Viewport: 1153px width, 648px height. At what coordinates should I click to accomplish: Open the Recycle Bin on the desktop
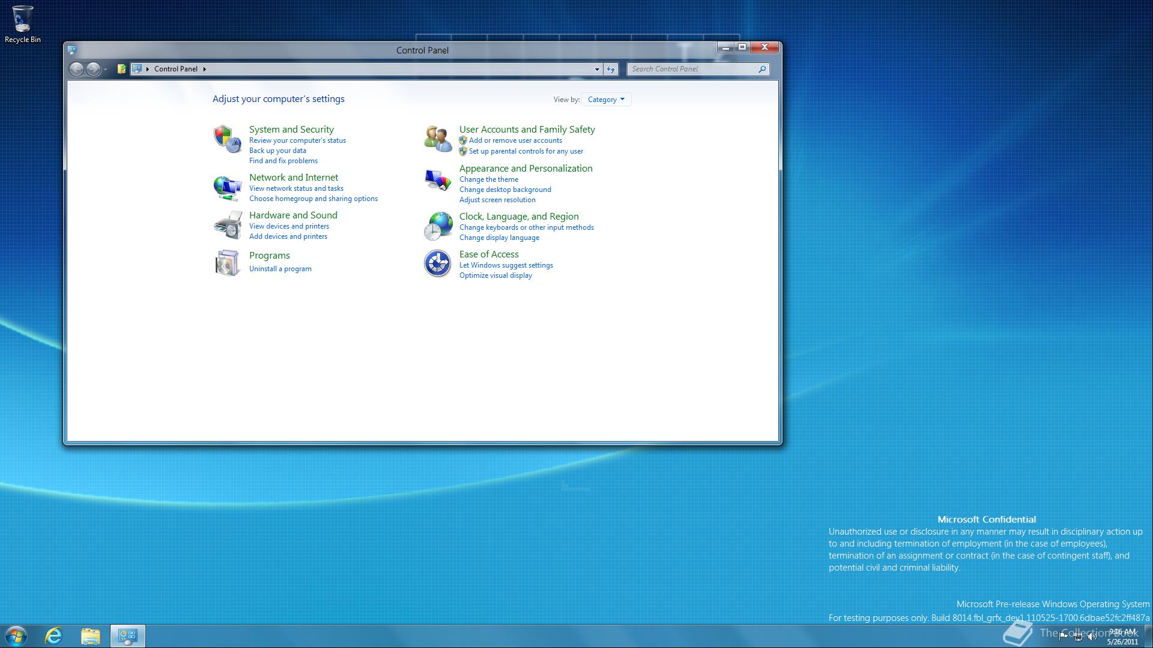tap(23, 24)
